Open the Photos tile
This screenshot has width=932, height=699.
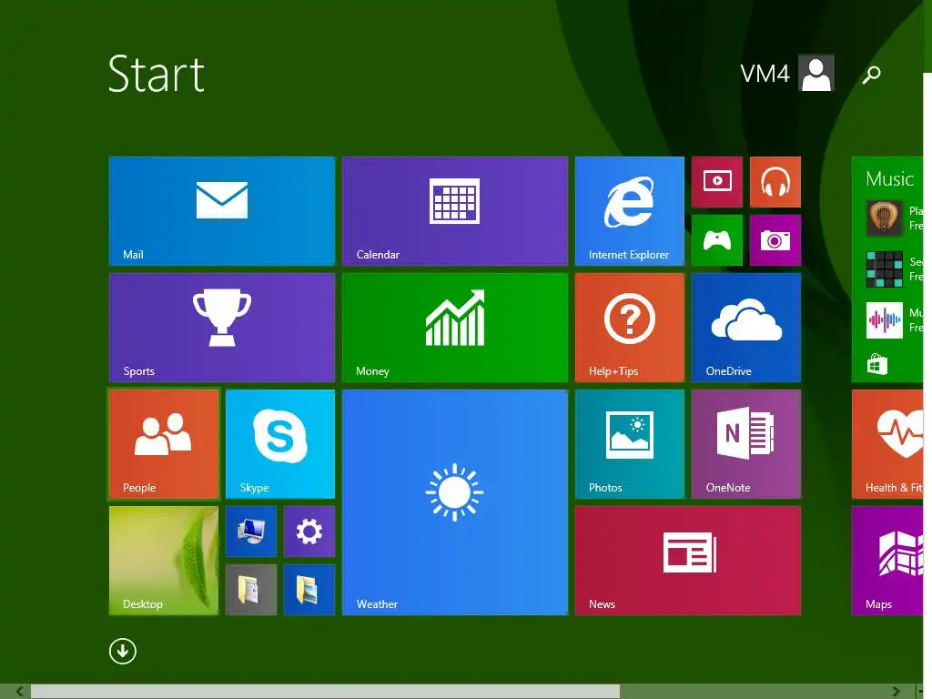[630, 444]
